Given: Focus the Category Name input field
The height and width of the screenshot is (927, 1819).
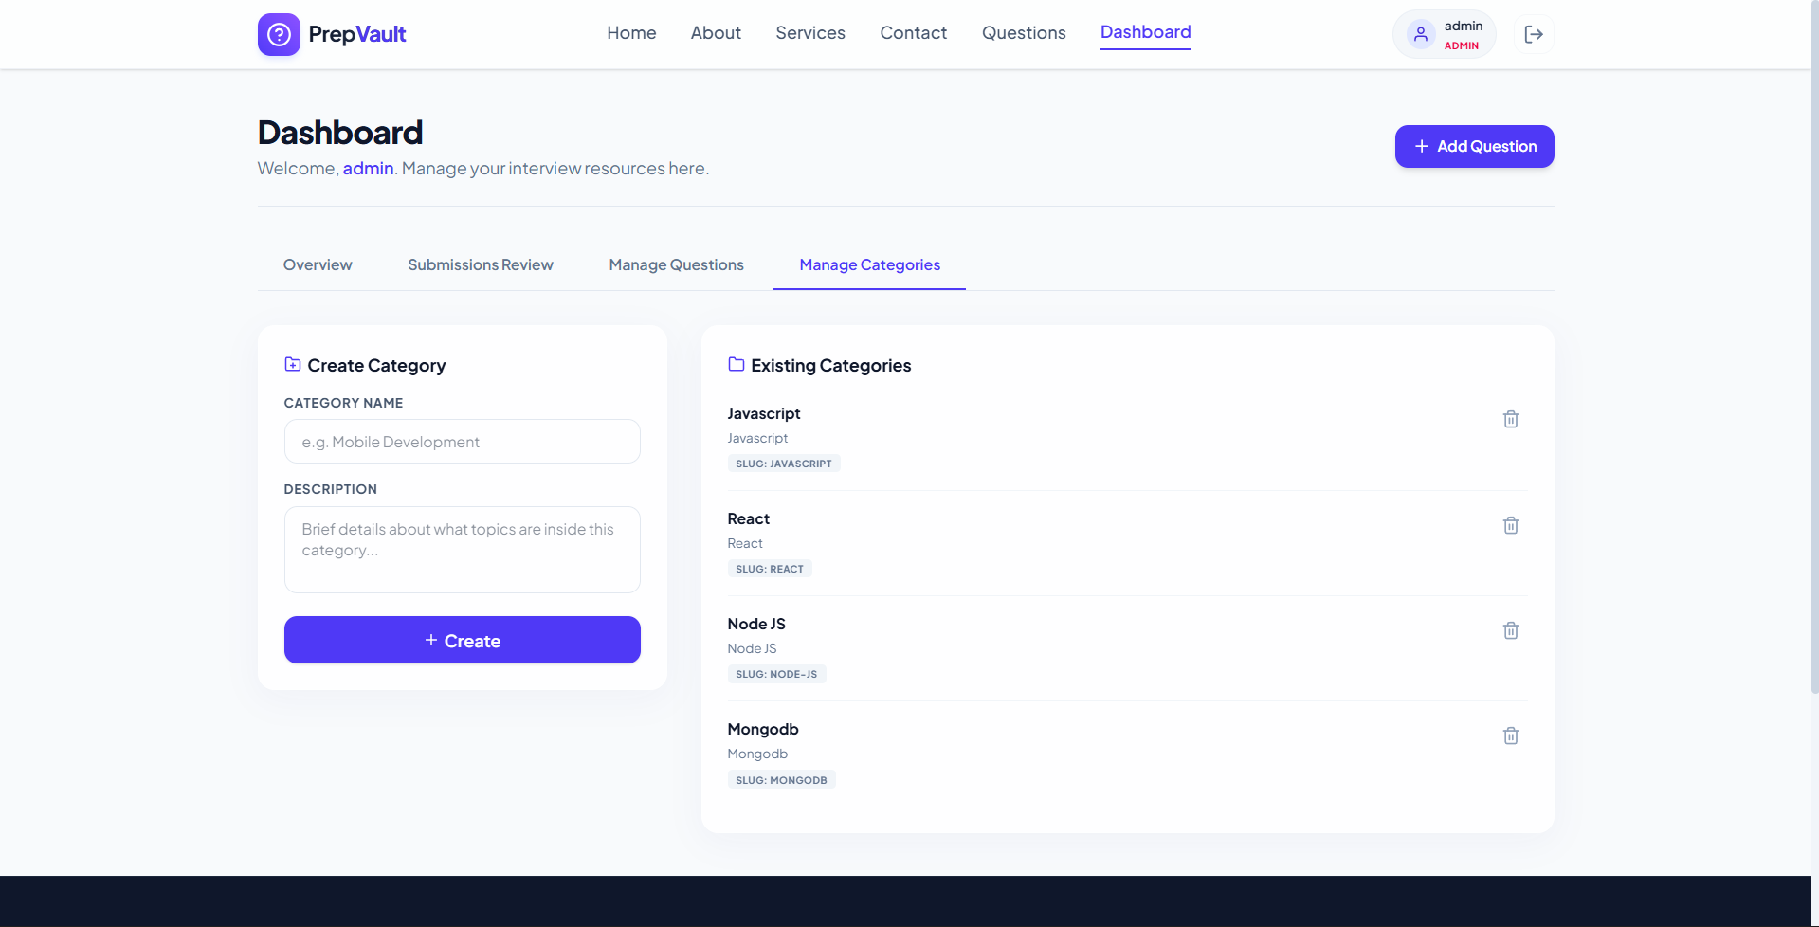Looking at the screenshot, I should 463,442.
